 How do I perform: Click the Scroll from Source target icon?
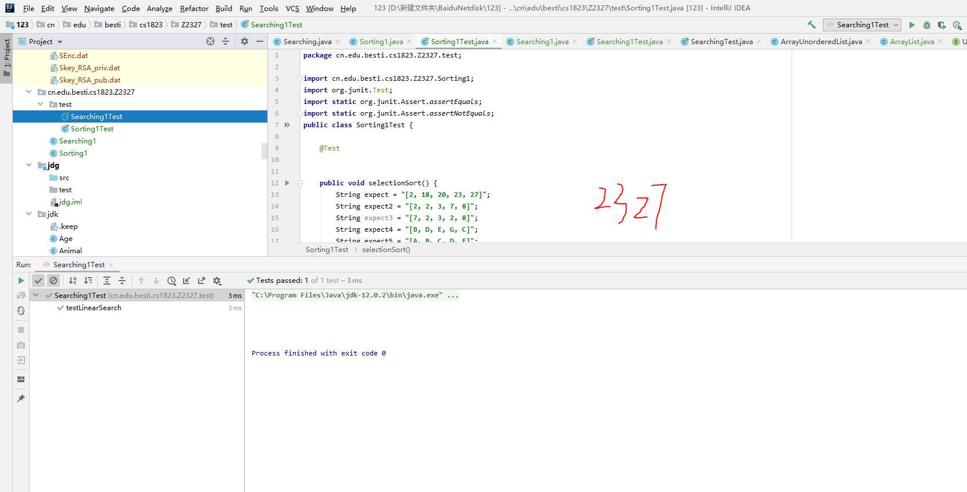tap(210, 41)
